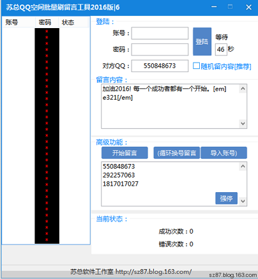Viewport: 258px width, 279px height.
Task: Click the 状态 column header
Action: 73,22
